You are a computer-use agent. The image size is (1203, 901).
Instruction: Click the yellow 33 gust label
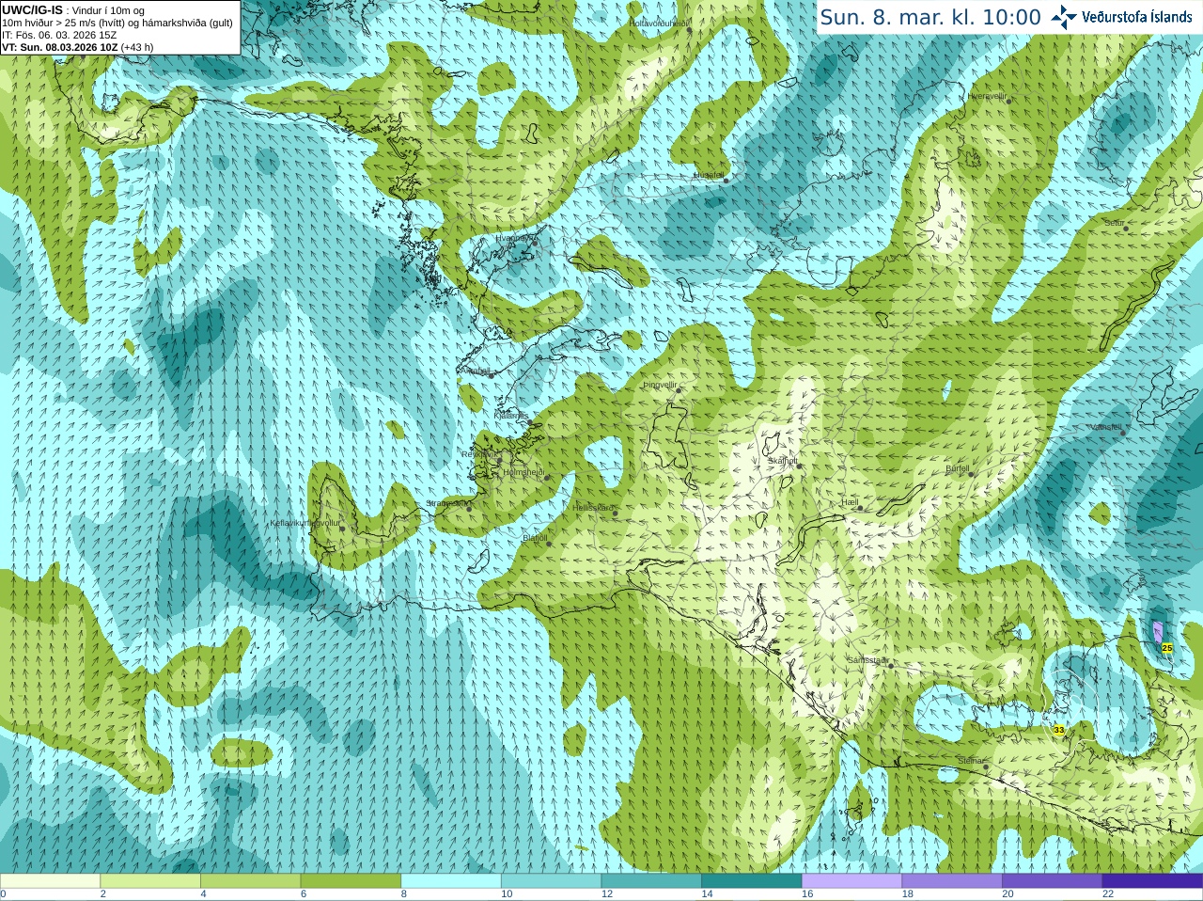(x=1059, y=730)
